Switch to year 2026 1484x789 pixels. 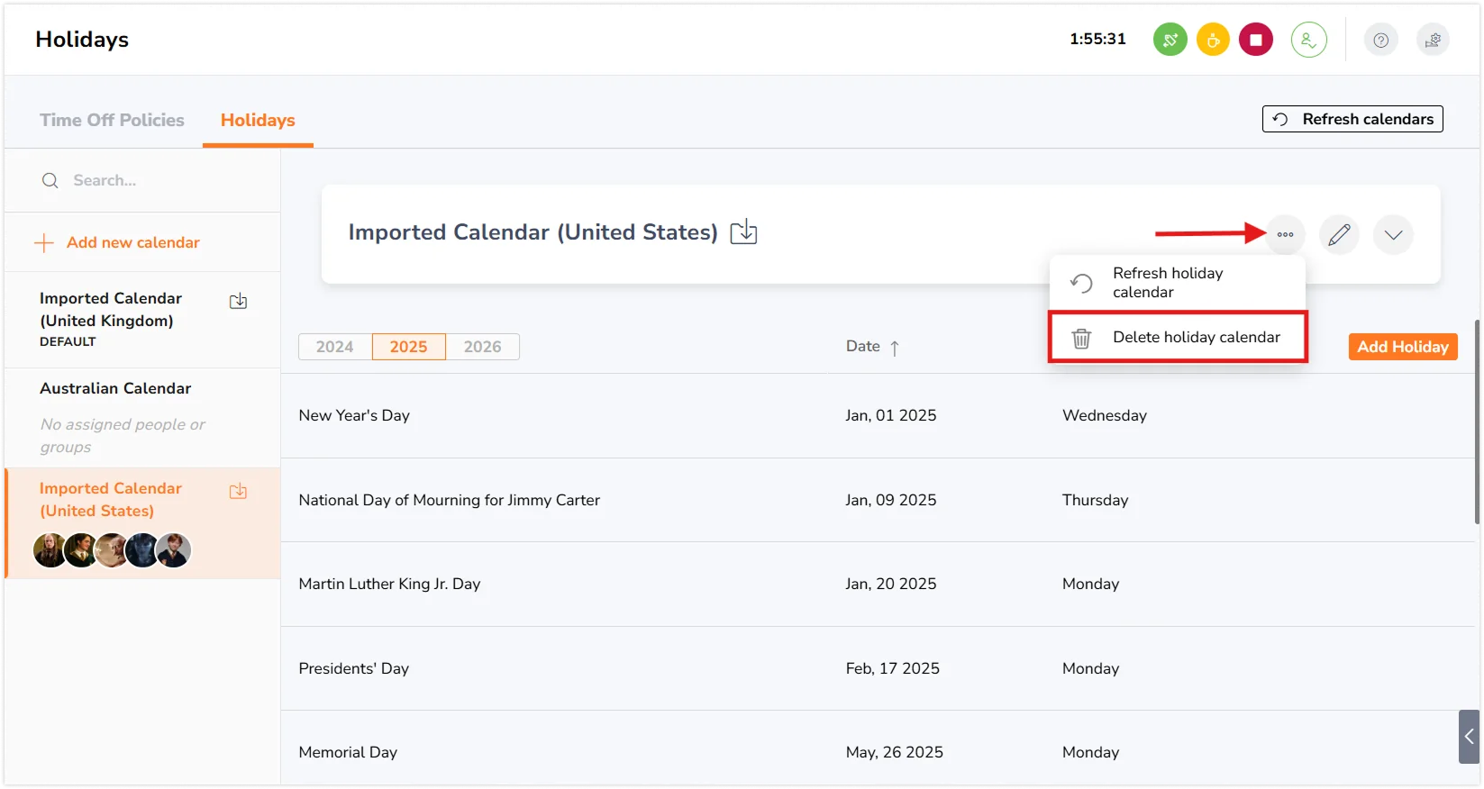click(x=482, y=347)
